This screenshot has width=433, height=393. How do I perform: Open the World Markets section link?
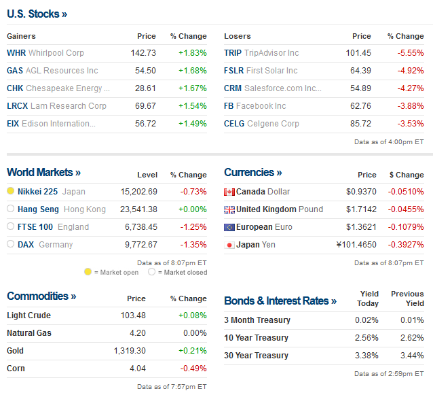tap(43, 173)
